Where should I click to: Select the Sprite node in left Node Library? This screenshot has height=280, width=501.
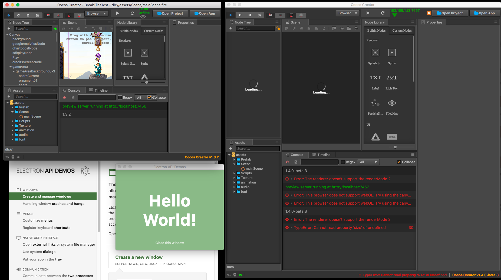[144, 57]
